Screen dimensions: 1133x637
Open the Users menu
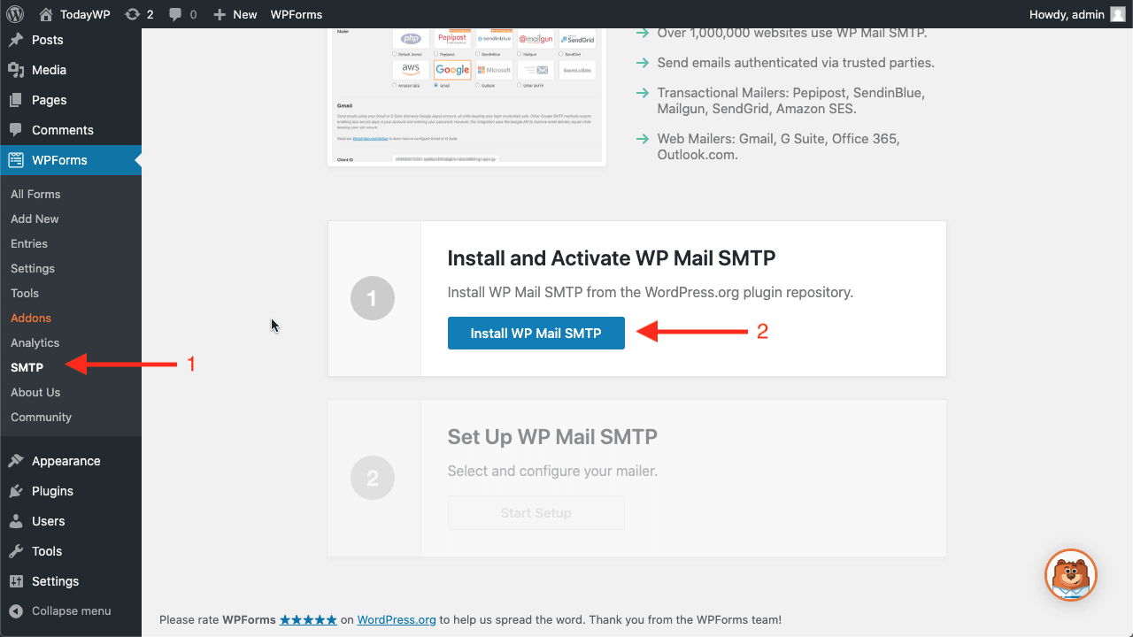[71, 521]
